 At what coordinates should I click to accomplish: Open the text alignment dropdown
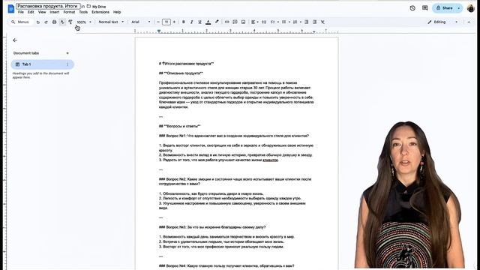click(255, 22)
